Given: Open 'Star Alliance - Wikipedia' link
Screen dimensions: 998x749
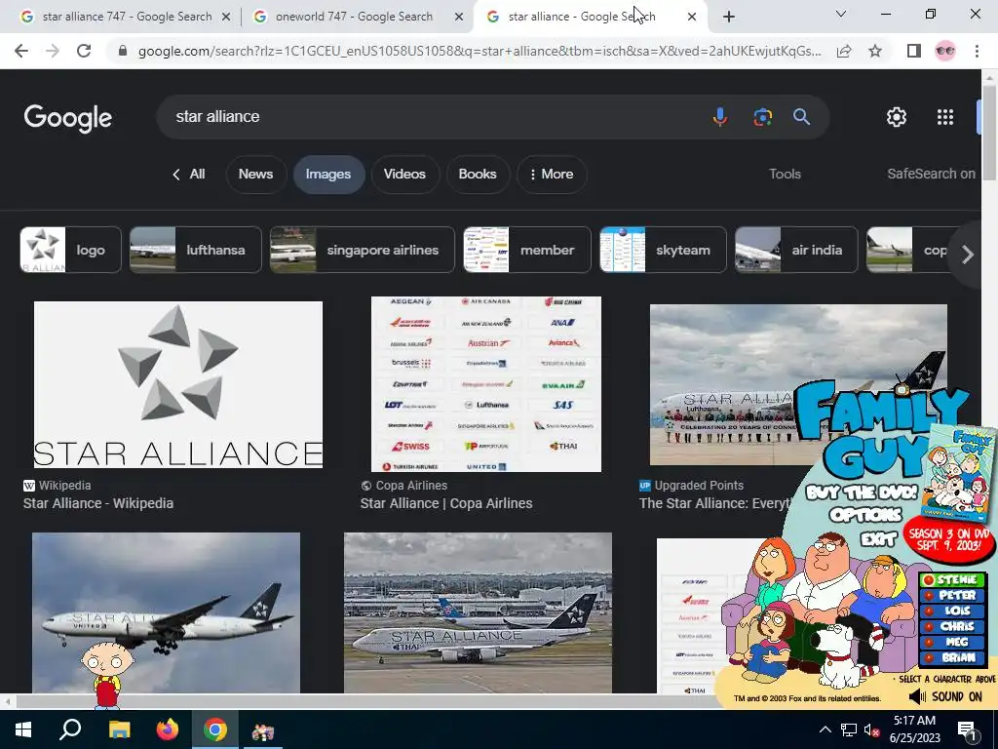Looking at the screenshot, I should (98, 503).
